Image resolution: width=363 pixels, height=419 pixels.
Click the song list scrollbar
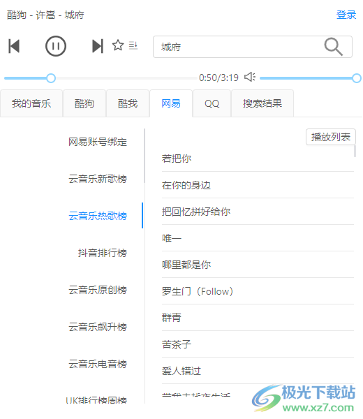pos(355,151)
